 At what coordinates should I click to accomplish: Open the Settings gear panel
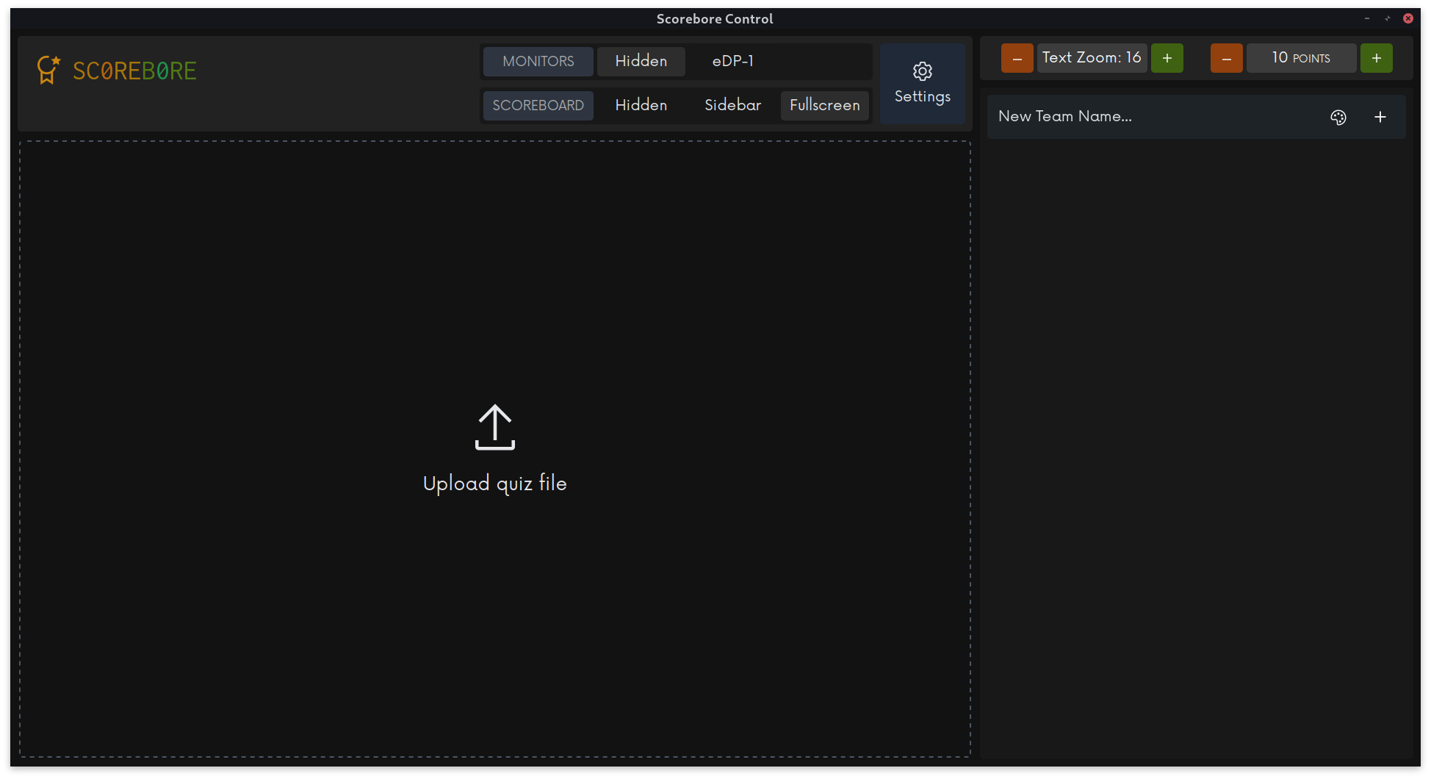click(x=922, y=84)
